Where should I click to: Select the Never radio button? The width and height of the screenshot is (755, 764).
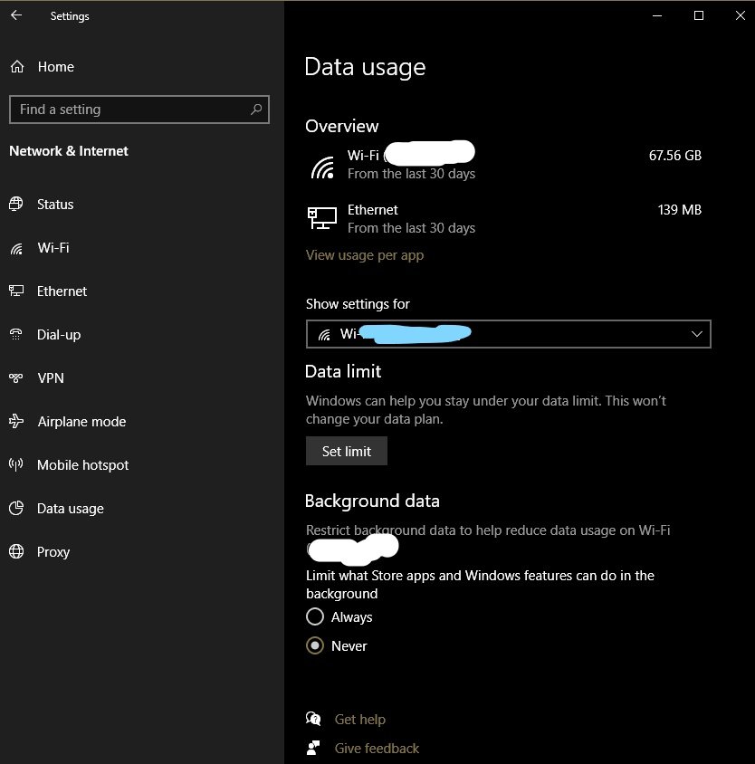tap(315, 646)
